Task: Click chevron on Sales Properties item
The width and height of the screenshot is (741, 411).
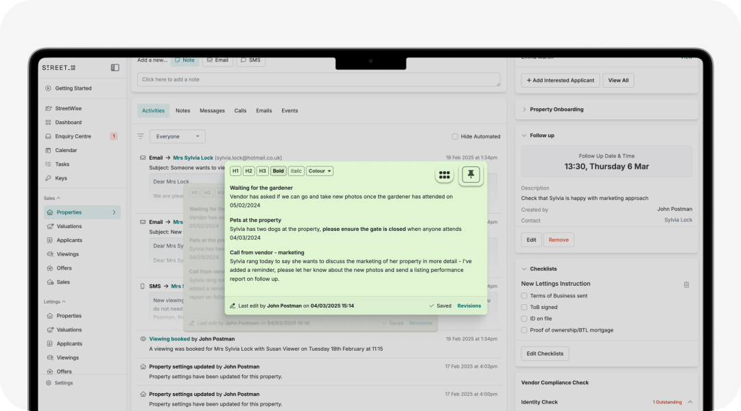Action: point(114,212)
